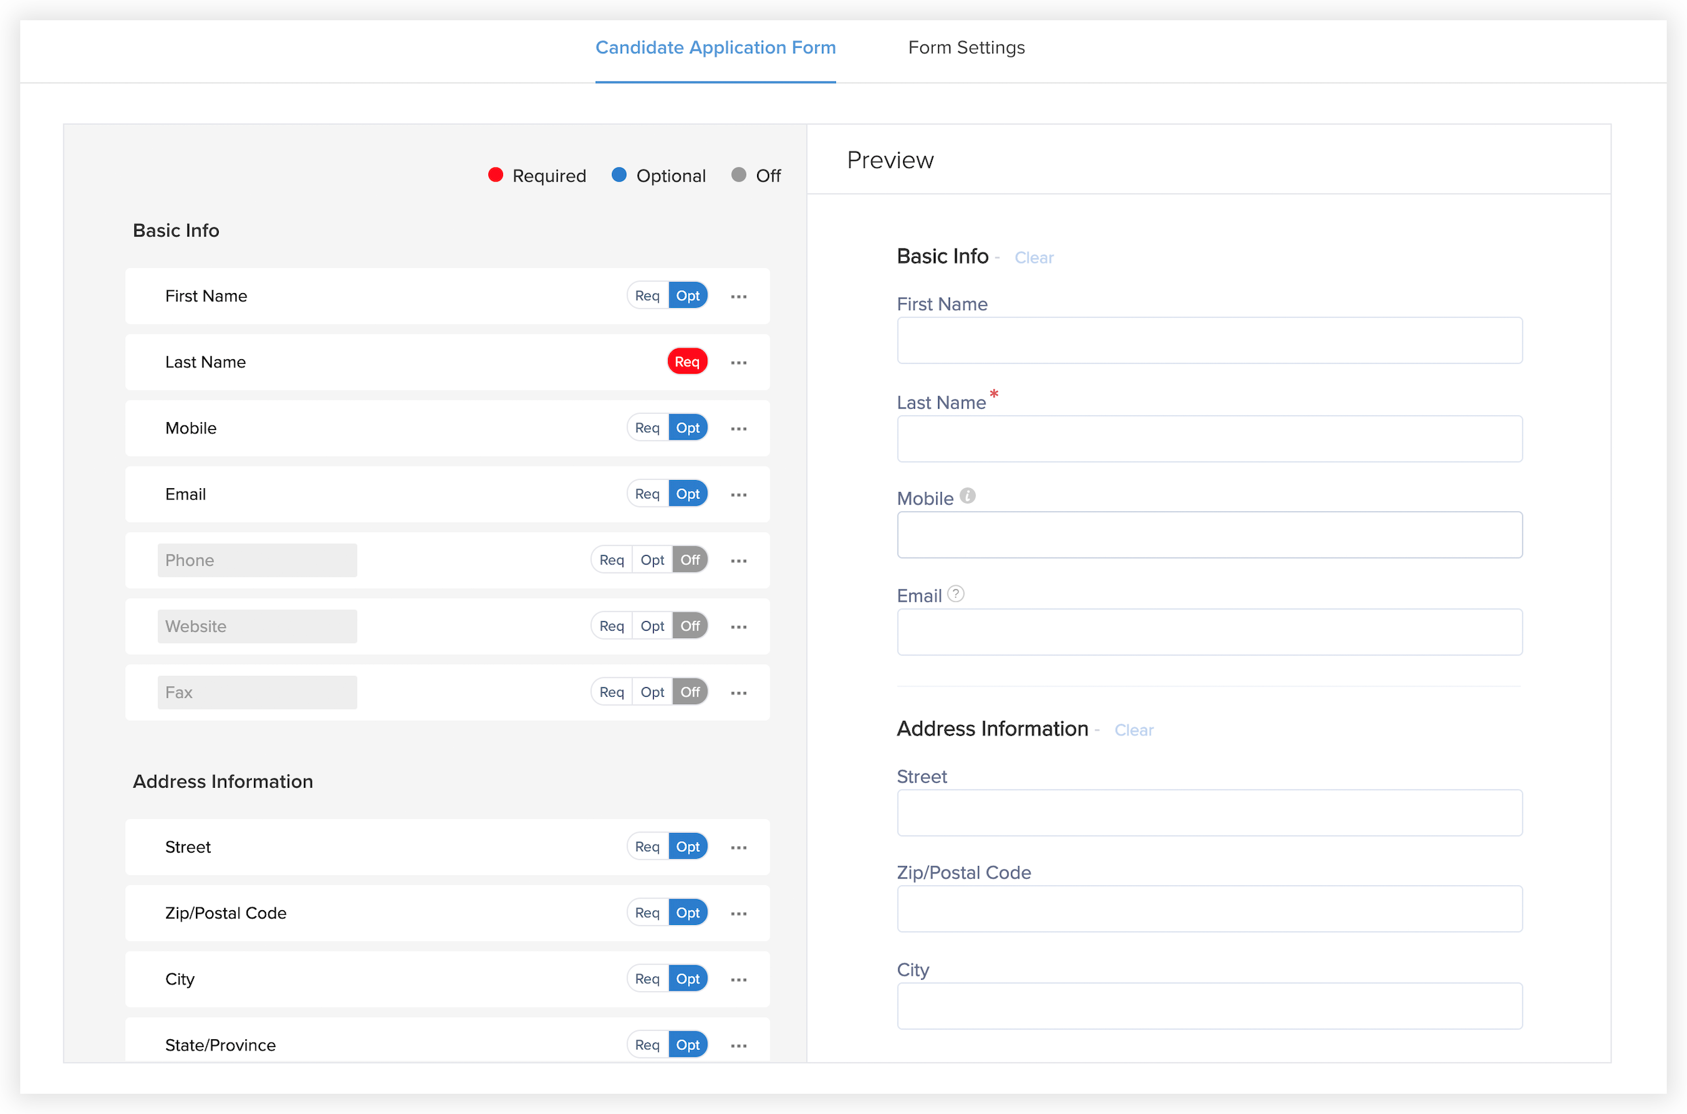Open more options for the Phone field
The width and height of the screenshot is (1687, 1114).
coord(738,560)
